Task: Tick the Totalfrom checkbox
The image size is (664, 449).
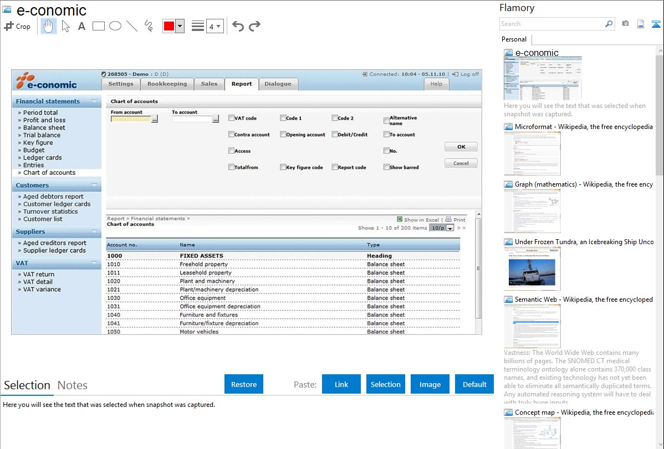Action: [x=231, y=167]
